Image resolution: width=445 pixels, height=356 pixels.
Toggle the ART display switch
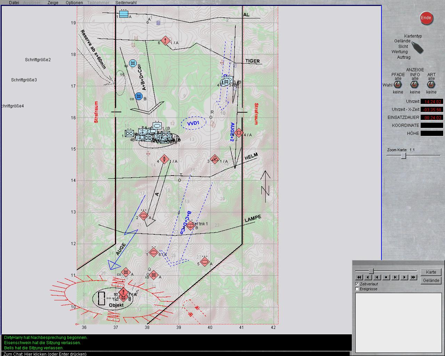coord(431,85)
